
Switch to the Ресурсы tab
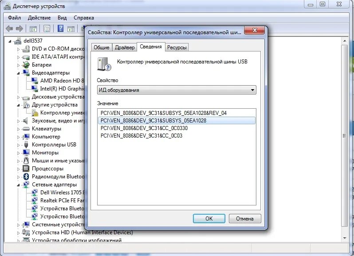[177, 47]
